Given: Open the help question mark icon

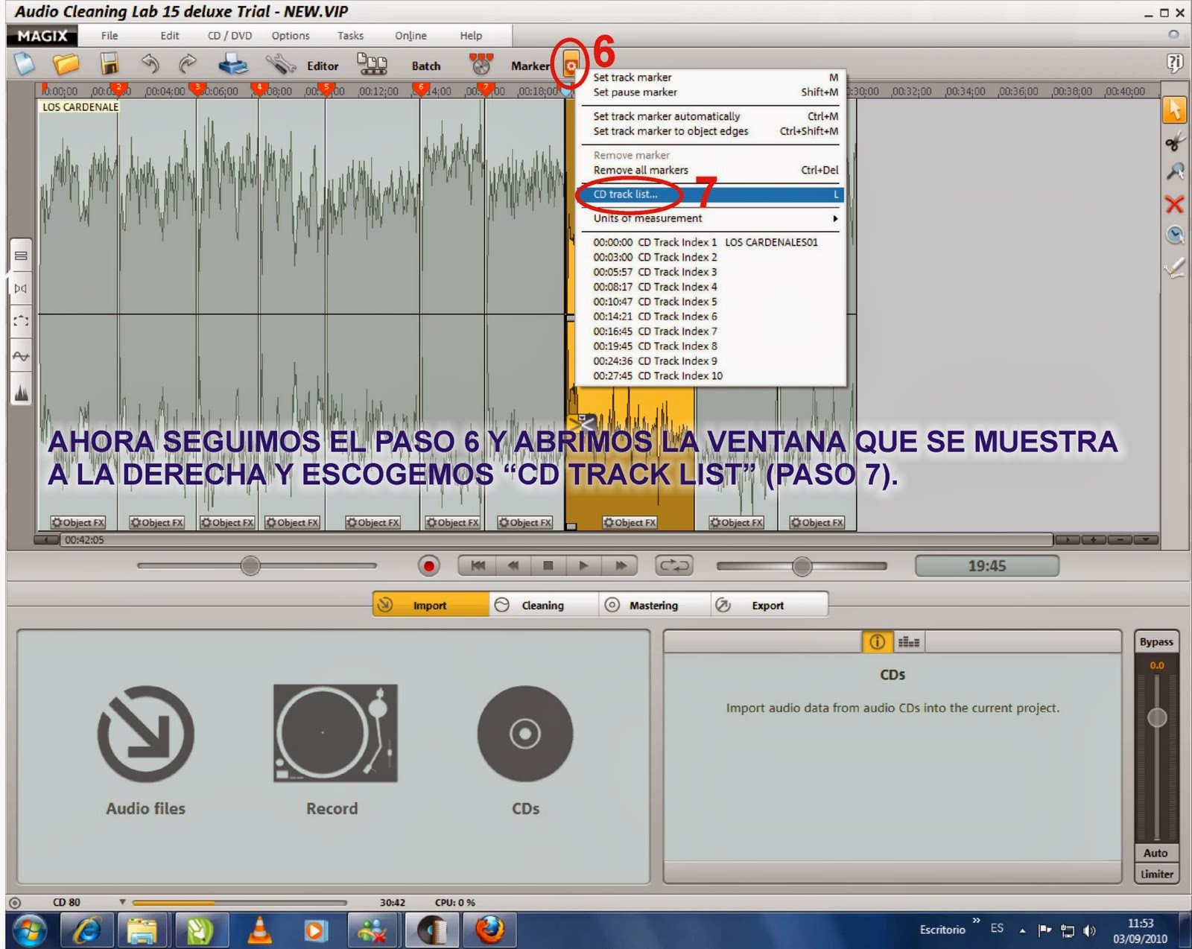Looking at the screenshot, I should coord(1174,63).
